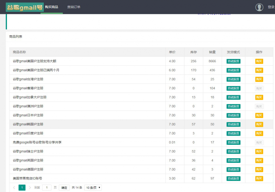
Task: Click the user avatar icon
Action: [259, 7]
